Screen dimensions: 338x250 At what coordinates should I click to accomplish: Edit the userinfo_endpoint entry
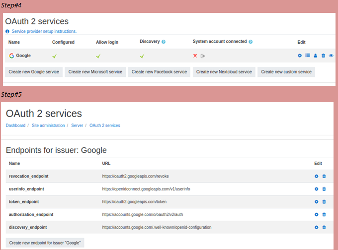tap(317, 189)
